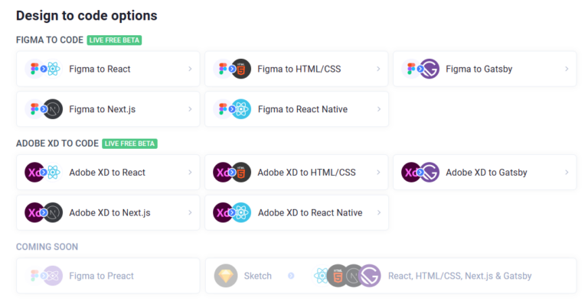Click the Figma to React icon pair
Screen dimensions: 588x307
coord(43,69)
